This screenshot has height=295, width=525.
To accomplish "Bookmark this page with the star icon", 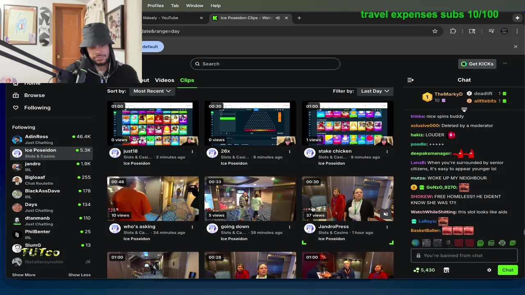I will pos(435,31).
